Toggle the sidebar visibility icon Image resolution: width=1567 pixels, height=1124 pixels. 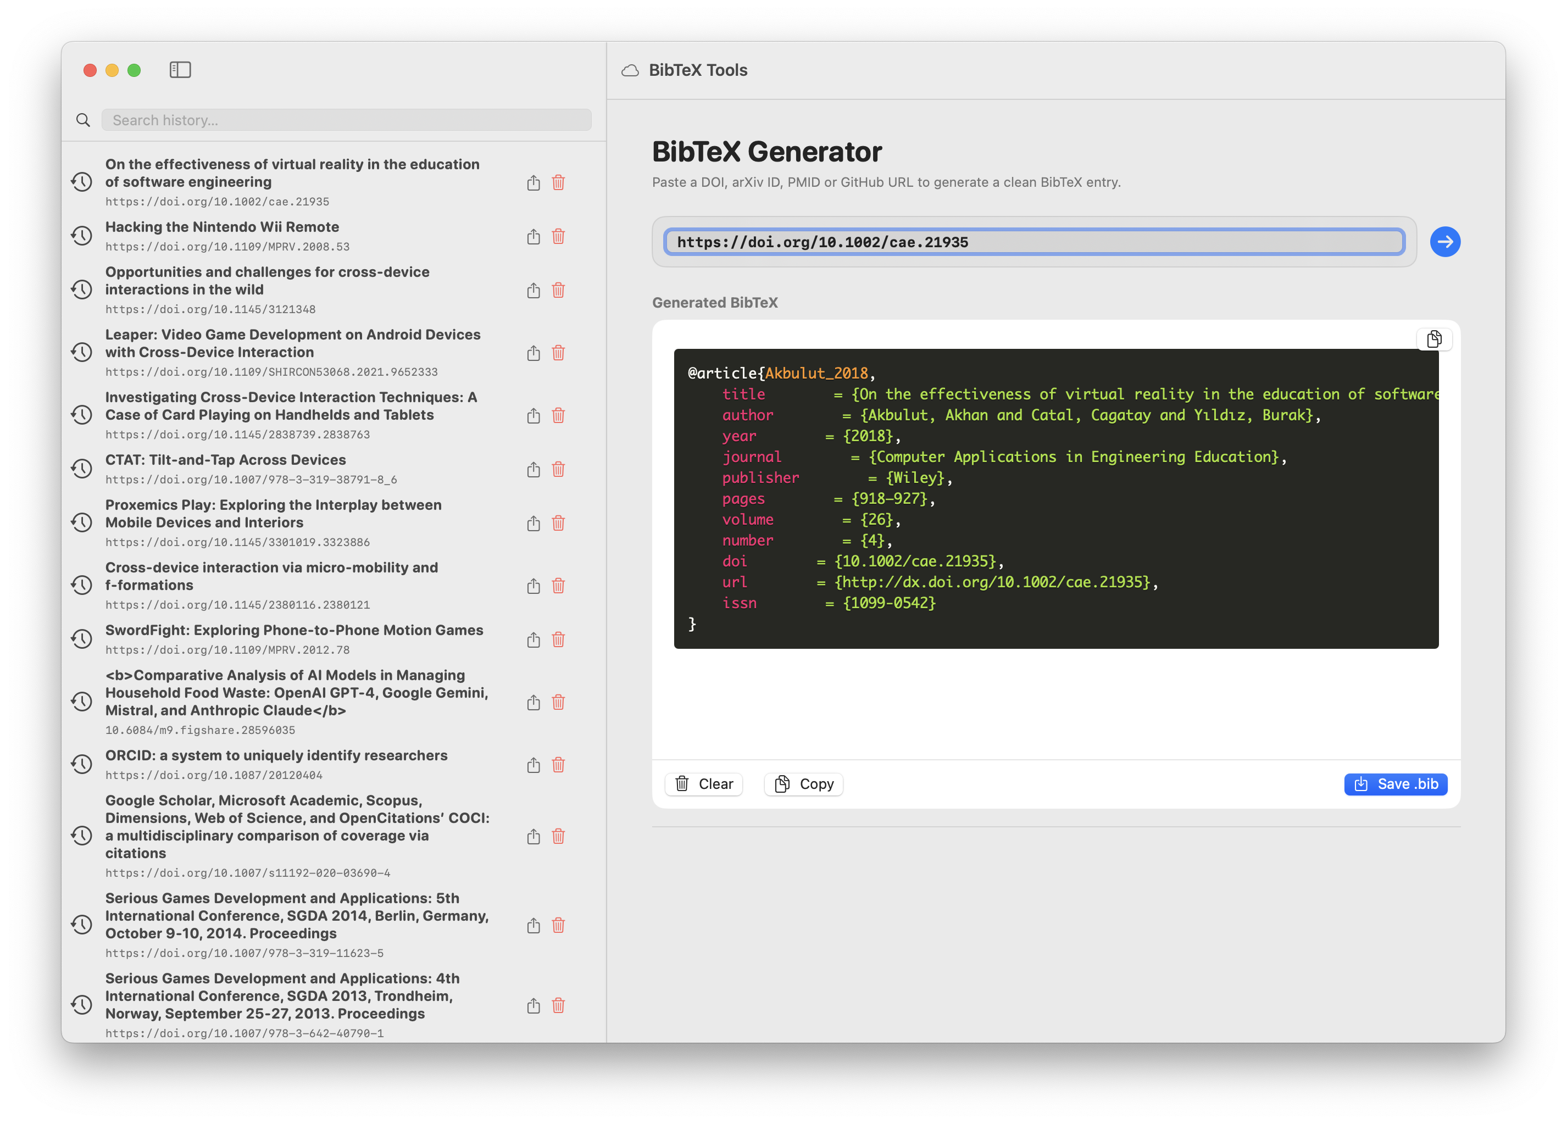(x=180, y=70)
